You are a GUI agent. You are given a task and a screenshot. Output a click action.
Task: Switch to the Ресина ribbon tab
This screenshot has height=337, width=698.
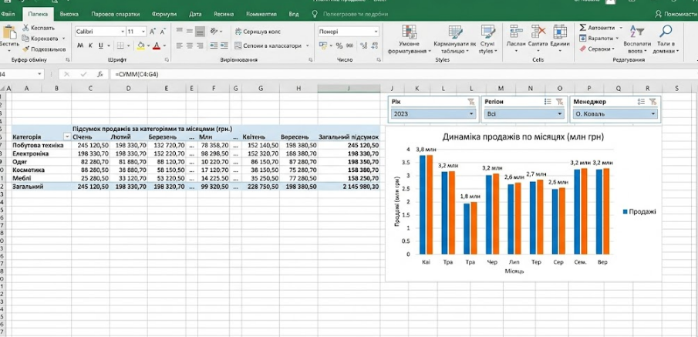click(224, 14)
